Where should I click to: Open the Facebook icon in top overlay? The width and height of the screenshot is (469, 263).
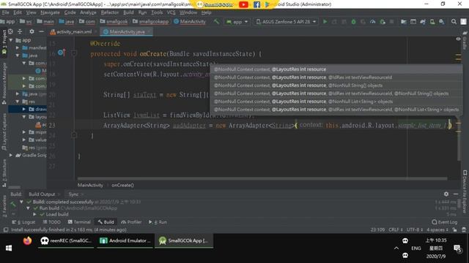pyautogui.click(x=256, y=4)
